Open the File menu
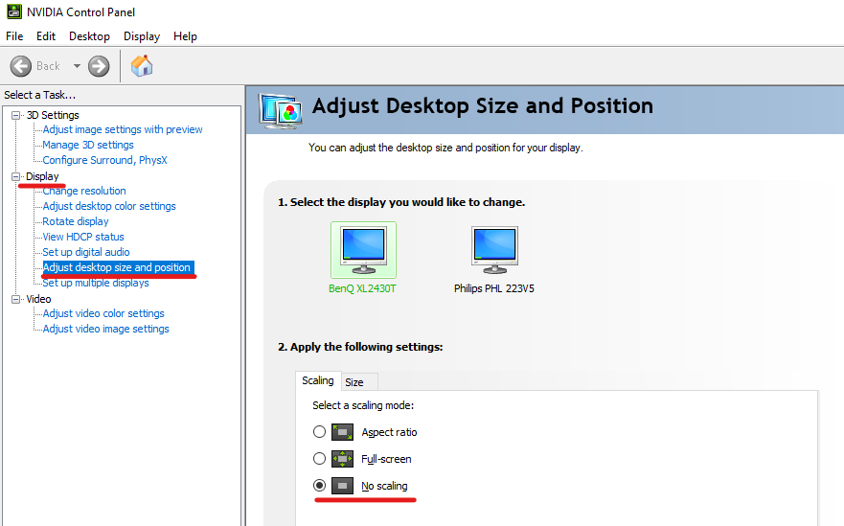This screenshot has width=844, height=526. (14, 36)
